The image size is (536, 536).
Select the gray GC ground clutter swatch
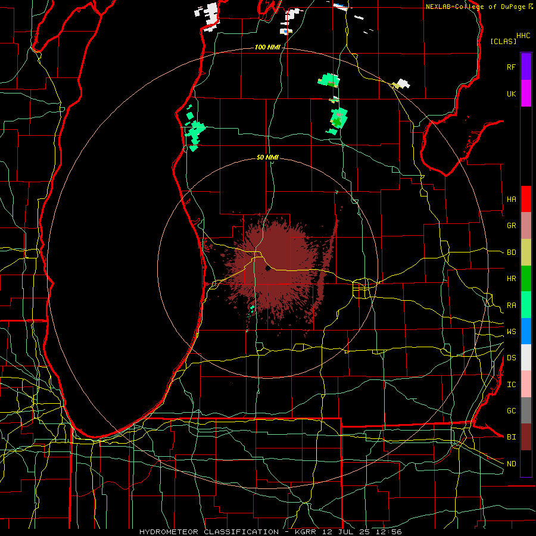[x=526, y=410]
